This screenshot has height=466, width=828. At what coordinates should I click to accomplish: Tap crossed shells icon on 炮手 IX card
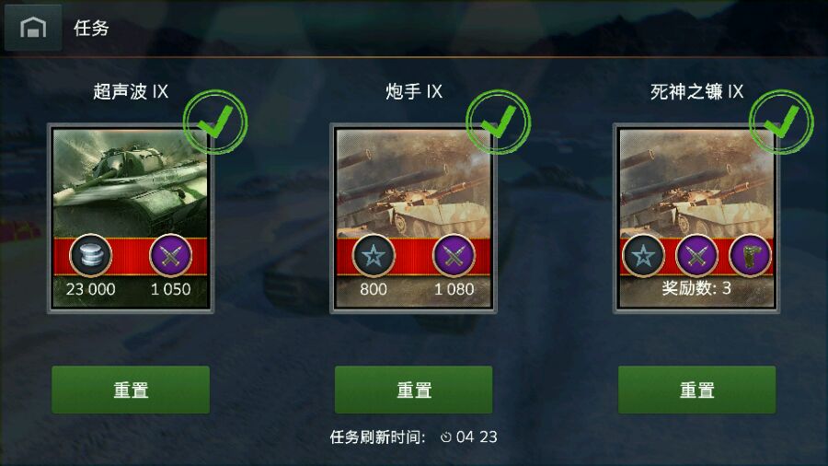point(454,256)
